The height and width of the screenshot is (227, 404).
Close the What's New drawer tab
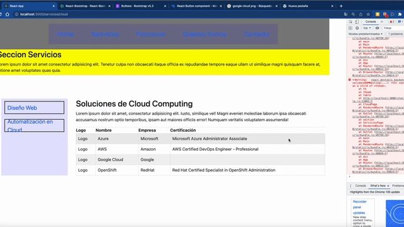pos(388,186)
